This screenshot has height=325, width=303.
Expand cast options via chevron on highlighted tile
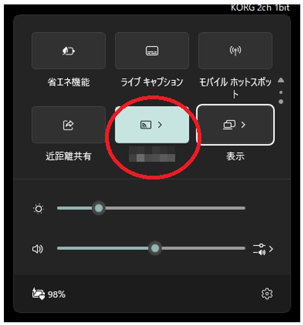(160, 125)
